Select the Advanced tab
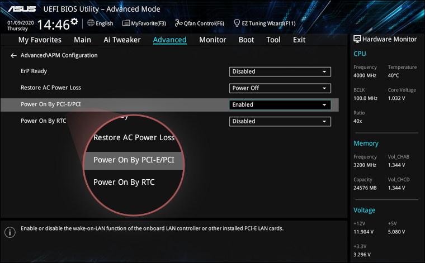Image resolution: width=425 pixels, height=263 pixels. tap(169, 40)
